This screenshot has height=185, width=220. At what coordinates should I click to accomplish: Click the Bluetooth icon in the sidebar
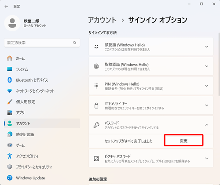(10, 80)
